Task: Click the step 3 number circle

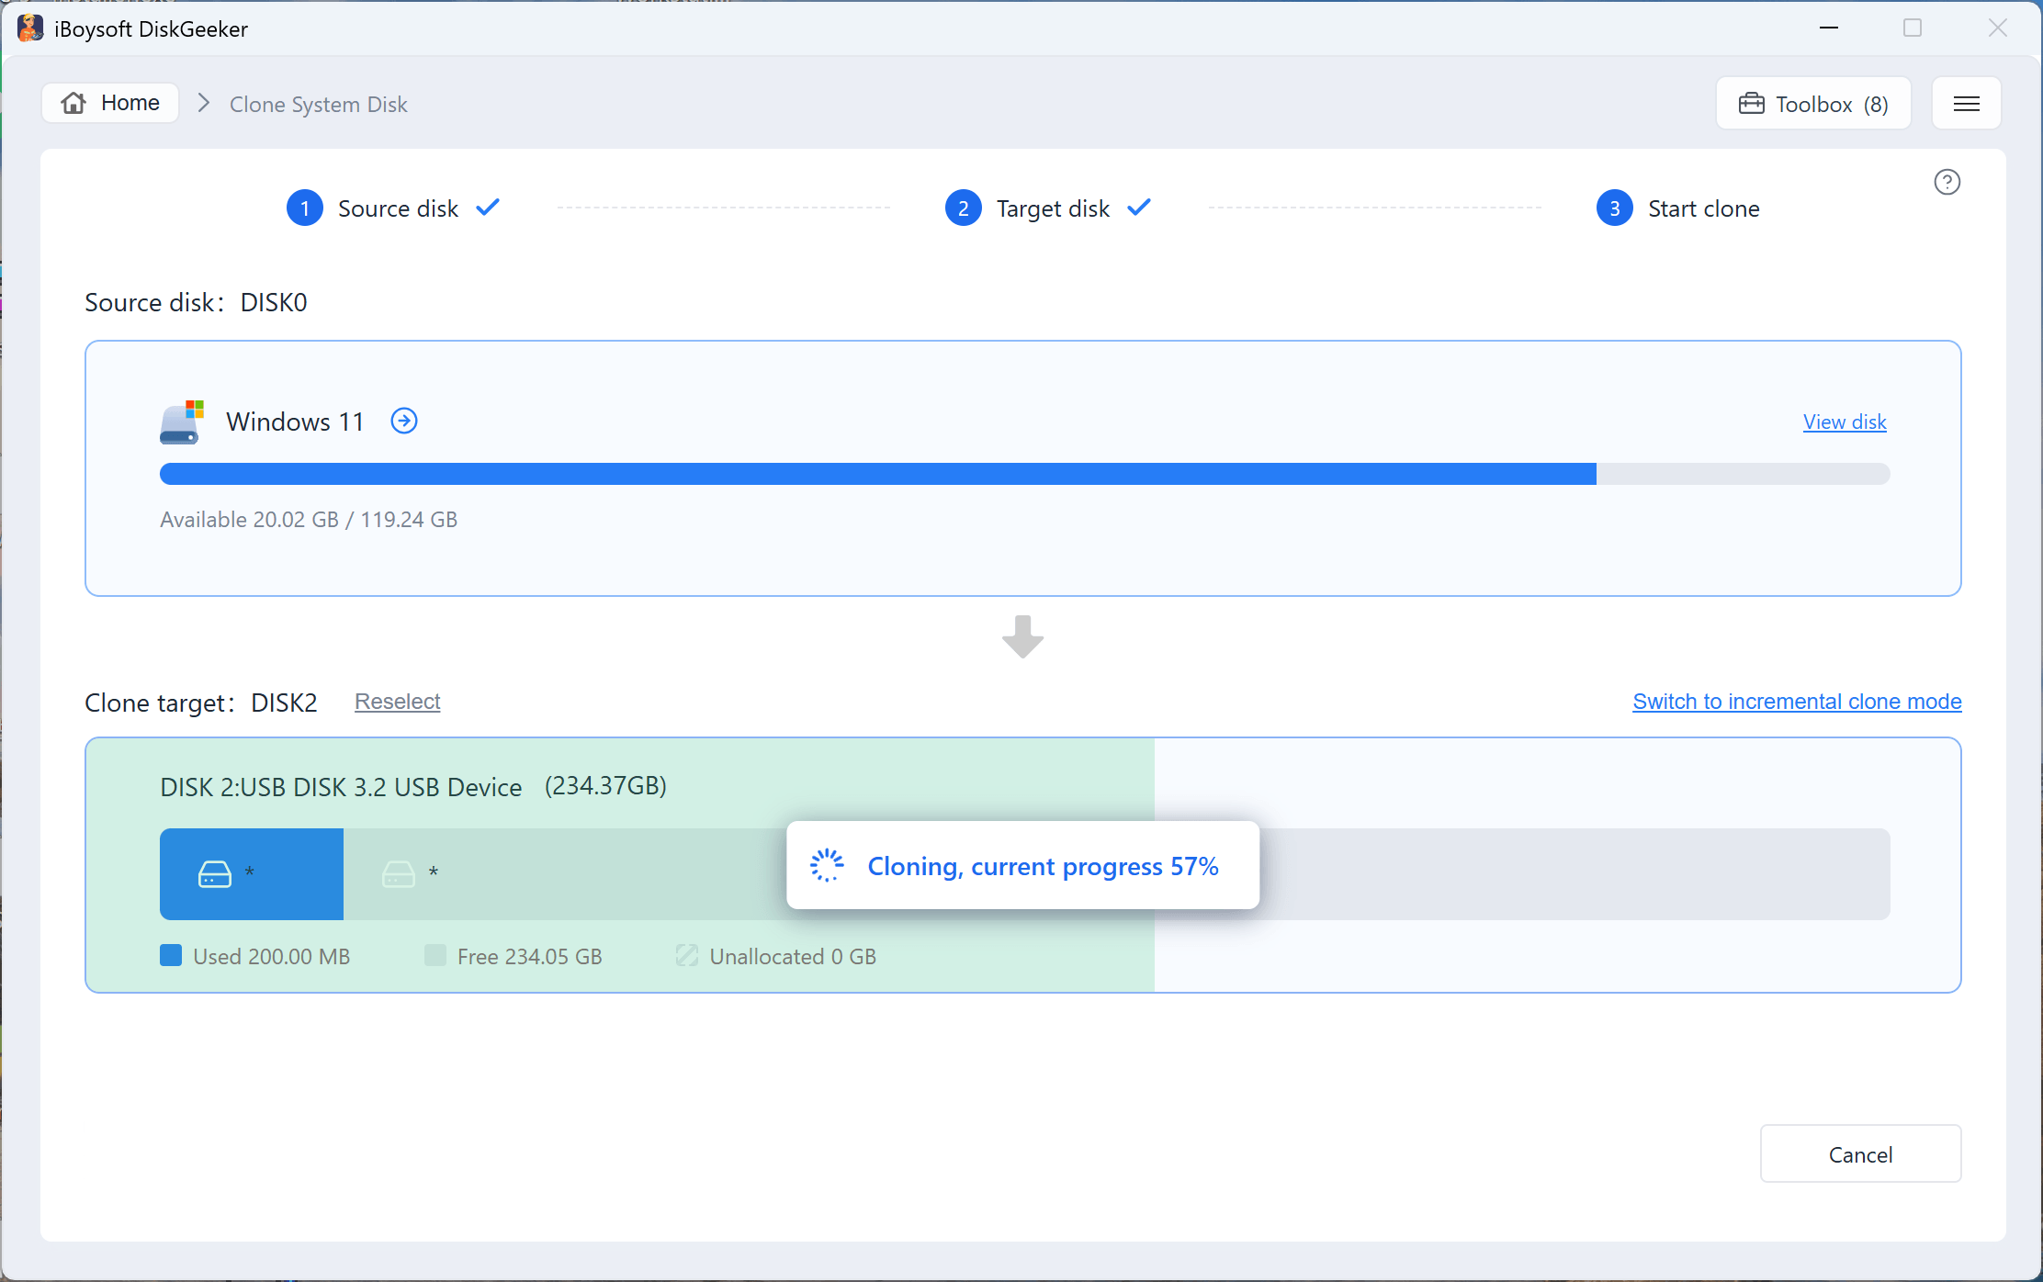Action: 1615,208
